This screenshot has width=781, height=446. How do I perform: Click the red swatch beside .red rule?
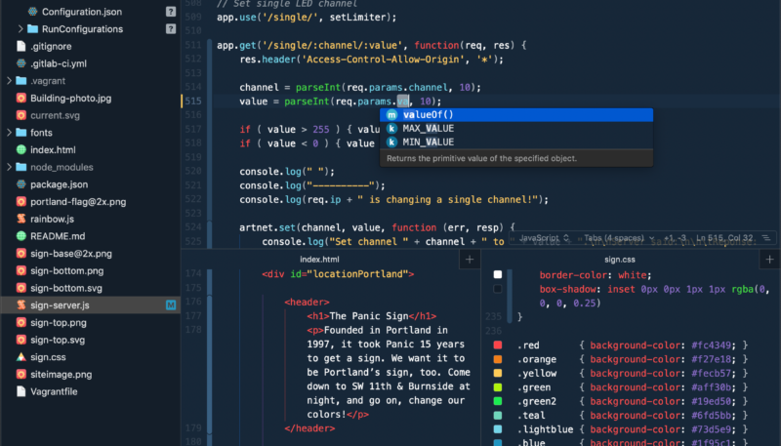point(498,345)
